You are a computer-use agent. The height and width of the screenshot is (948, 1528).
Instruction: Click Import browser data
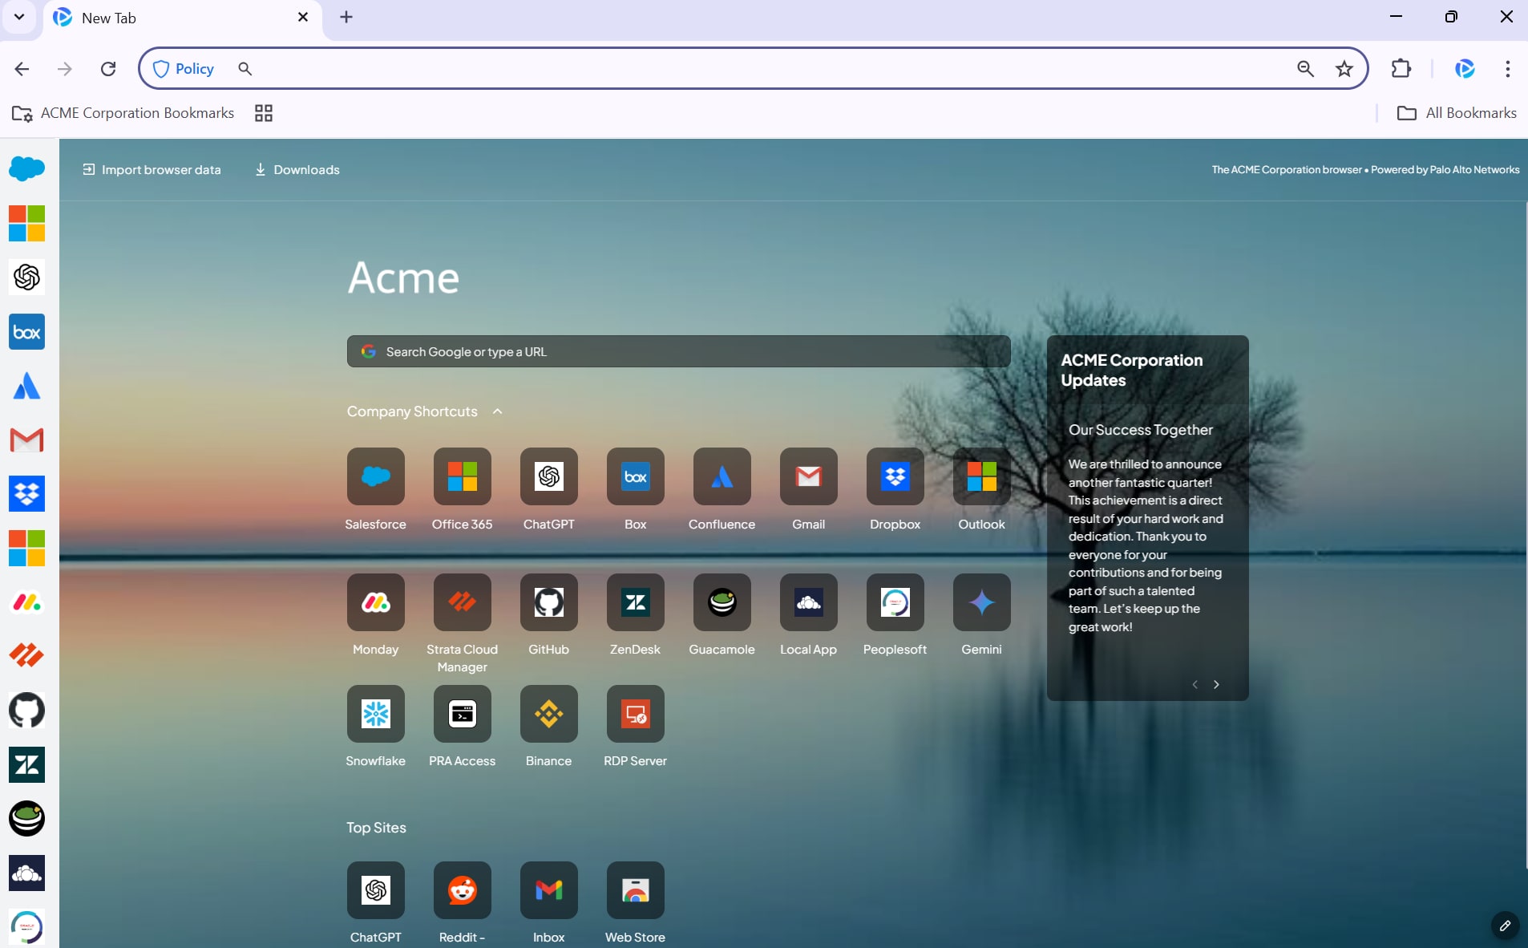pyautogui.click(x=152, y=169)
